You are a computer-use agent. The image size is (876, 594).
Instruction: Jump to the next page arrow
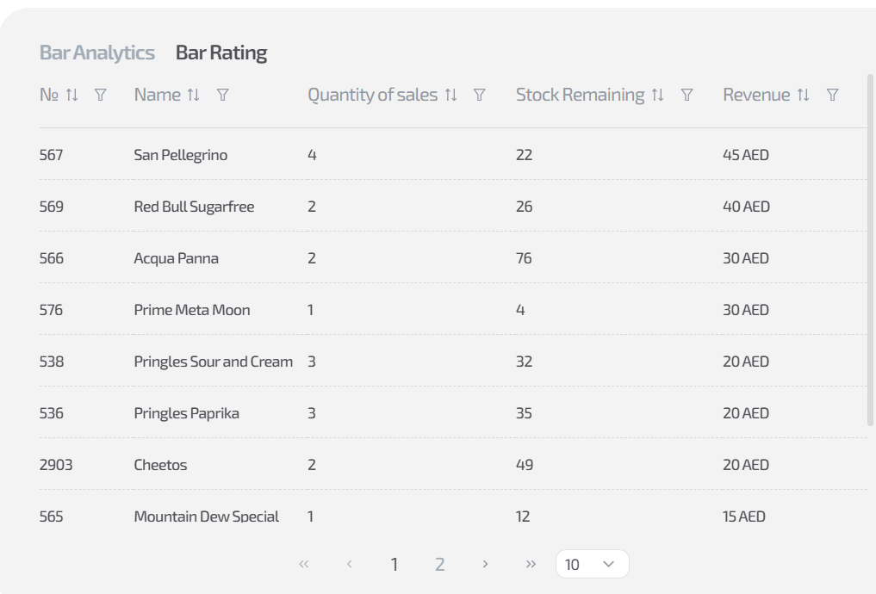[486, 564]
